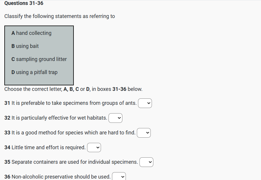Expand the dropdown for question 35
The image size is (261, 180).
click(146, 162)
